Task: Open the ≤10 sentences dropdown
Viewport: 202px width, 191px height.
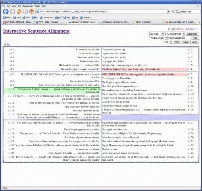Action: (x=174, y=34)
